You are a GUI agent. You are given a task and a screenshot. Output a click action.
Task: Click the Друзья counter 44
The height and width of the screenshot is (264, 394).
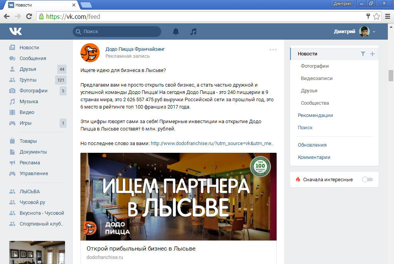pos(62,69)
